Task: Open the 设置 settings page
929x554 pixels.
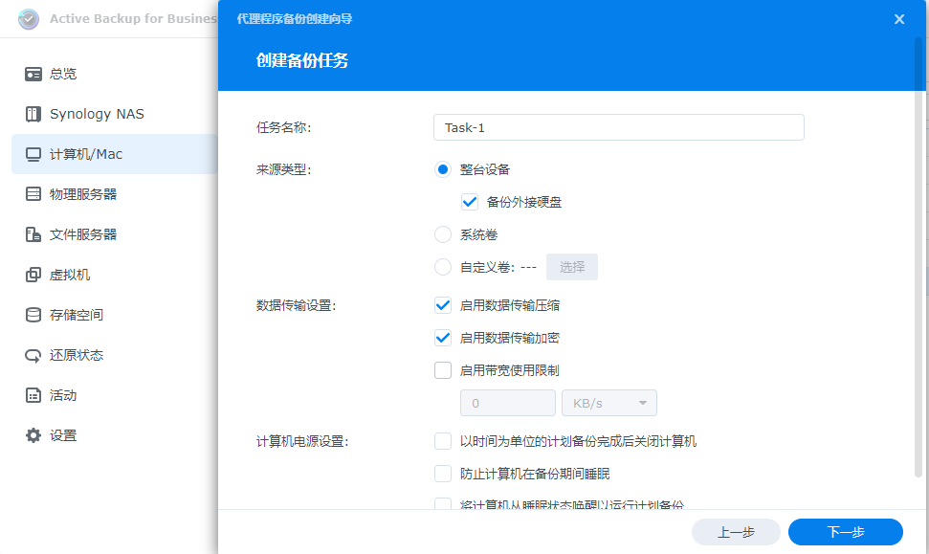Action: click(x=55, y=434)
